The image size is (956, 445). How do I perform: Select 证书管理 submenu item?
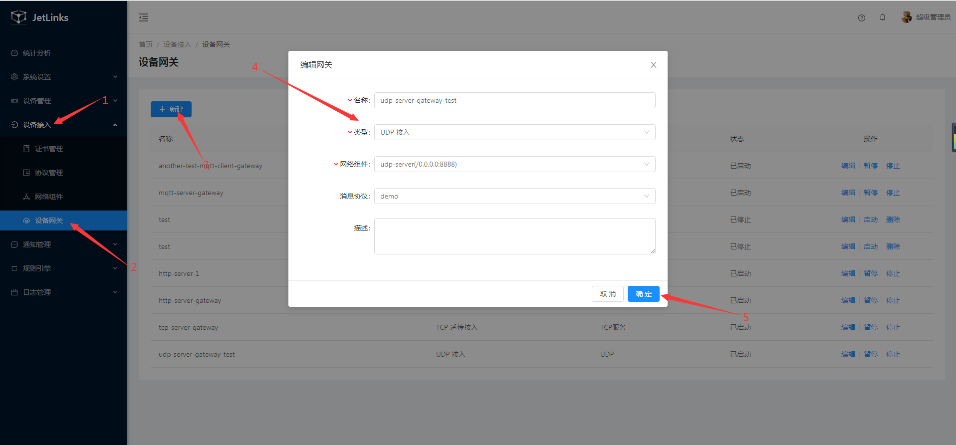coord(63,149)
